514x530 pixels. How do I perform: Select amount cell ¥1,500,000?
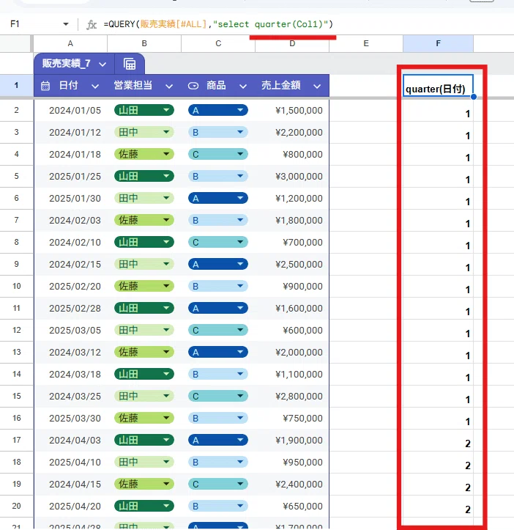(292, 110)
